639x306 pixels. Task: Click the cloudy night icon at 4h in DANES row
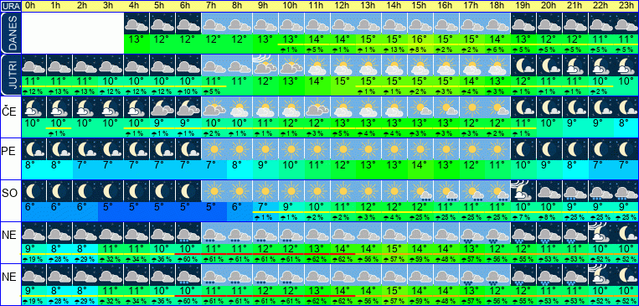point(137,23)
